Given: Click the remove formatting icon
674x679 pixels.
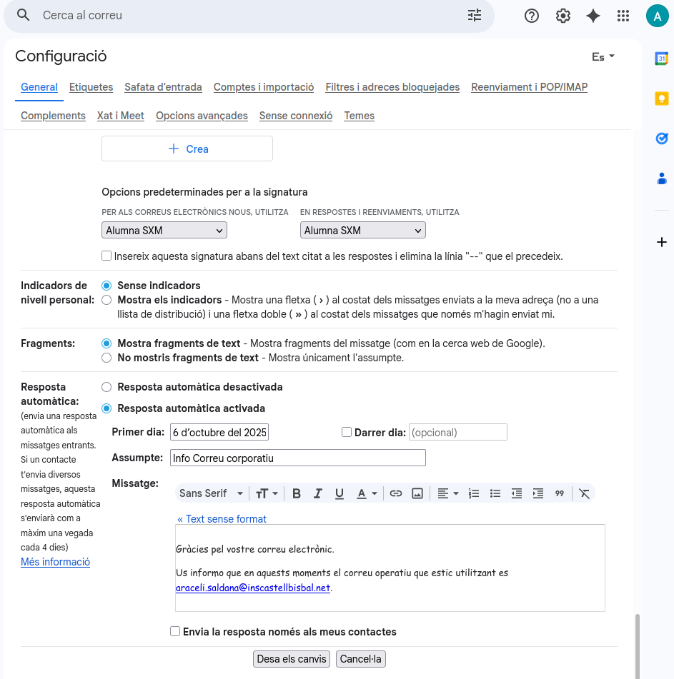Looking at the screenshot, I should tap(584, 493).
